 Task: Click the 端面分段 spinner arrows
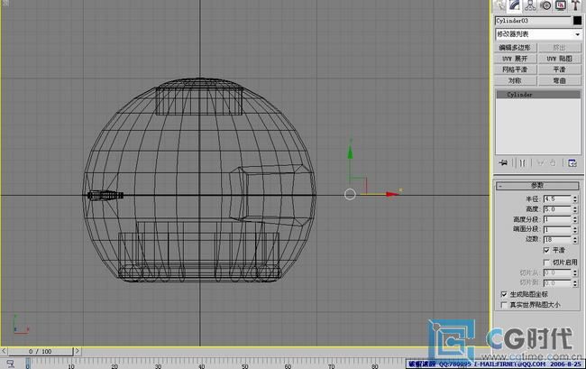(575, 229)
